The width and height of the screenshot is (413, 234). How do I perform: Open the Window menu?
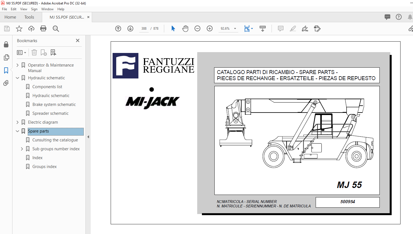tap(47, 9)
